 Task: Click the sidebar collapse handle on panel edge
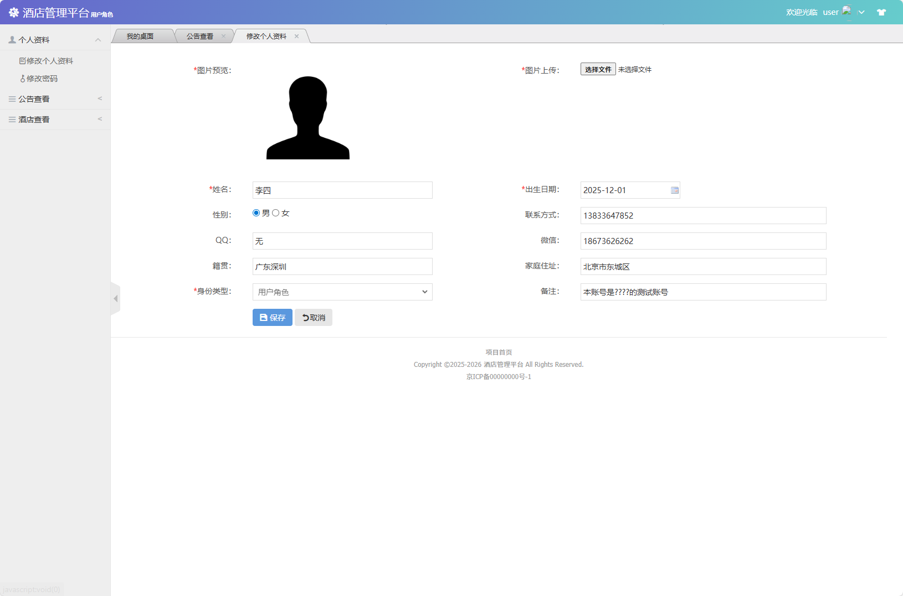click(116, 298)
